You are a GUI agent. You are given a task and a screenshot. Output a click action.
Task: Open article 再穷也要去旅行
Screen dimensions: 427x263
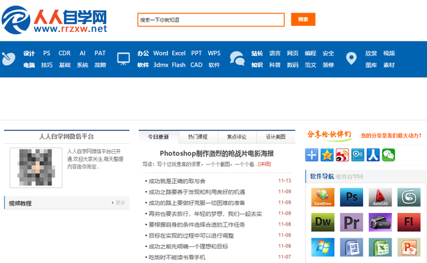(x=205, y=214)
